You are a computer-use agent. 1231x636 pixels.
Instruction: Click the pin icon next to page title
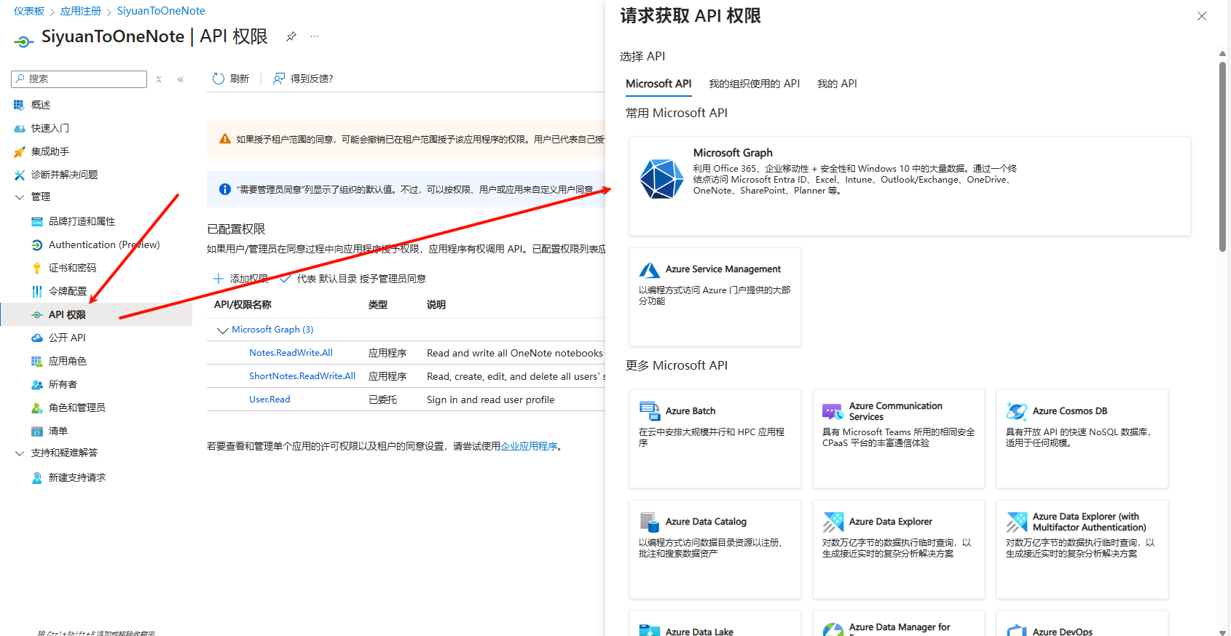pyautogui.click(x=291, y=36)
